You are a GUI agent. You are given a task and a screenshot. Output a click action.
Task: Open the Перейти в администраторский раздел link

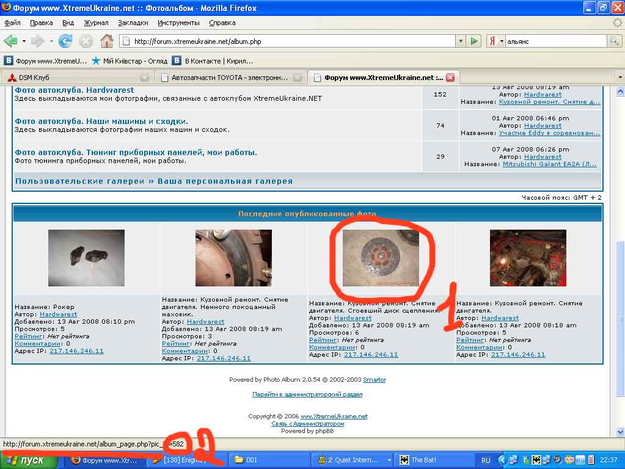point(307,394)
